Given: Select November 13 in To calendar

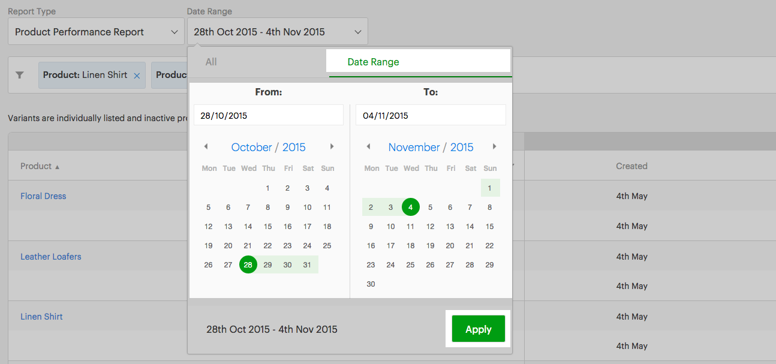Looking at the screenshot, I should [x=450, y=227].
